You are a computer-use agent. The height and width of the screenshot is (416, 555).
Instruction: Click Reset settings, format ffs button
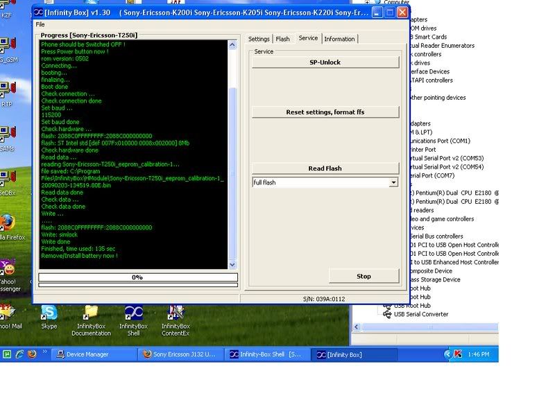click(325, 112)
